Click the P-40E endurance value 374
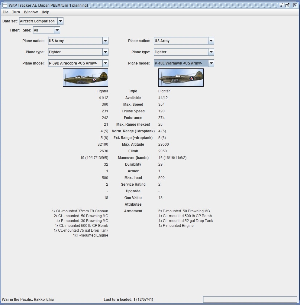This screenshot has height=305, width=300. (x=161, y=118)
